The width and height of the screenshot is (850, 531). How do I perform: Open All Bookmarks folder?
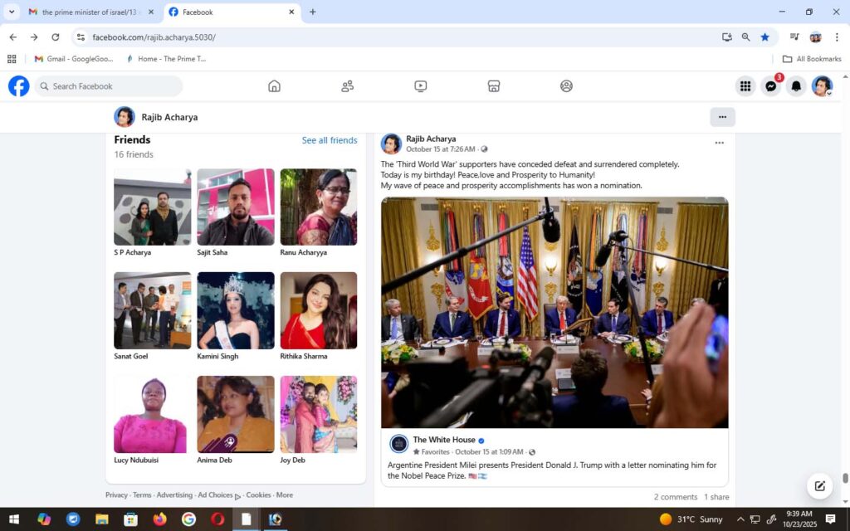[811, 59]
